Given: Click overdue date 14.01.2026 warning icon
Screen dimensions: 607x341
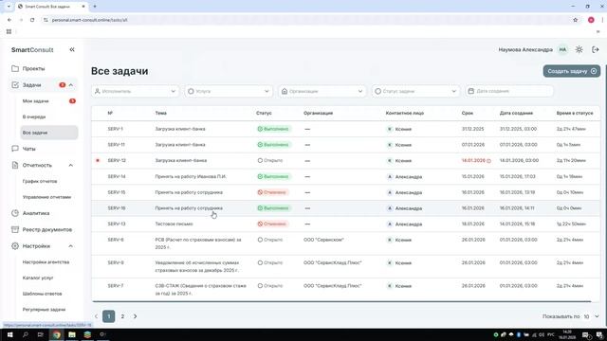Looking at the screenshot, I should [x=489, y=160].
